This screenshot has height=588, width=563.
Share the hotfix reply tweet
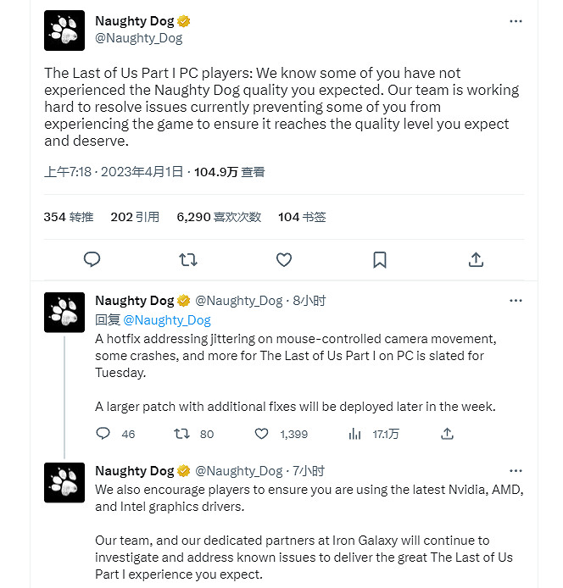(447, 434)
